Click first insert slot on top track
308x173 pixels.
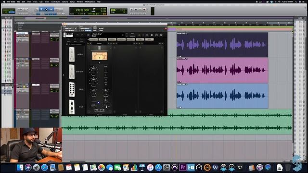tap(36, 34)
